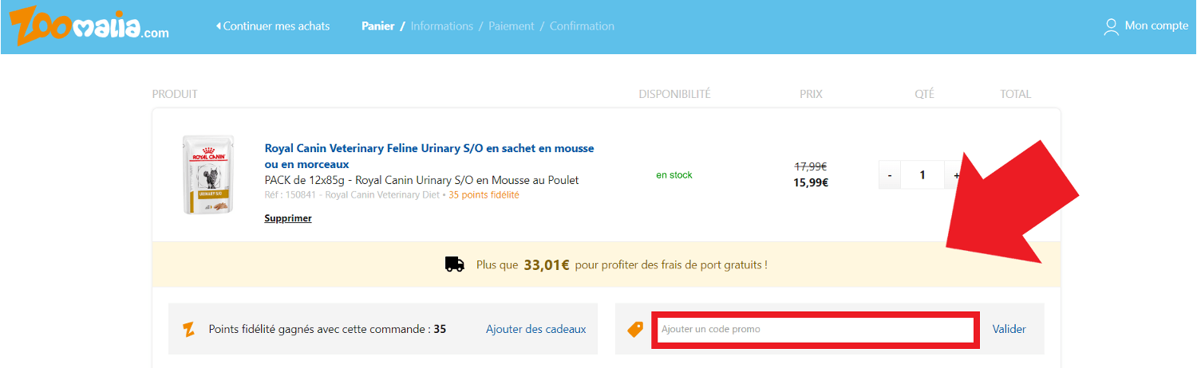Click the Ajouter un code promo field
The width and height of the screenshot is (1197, 368).
[x=816, y=330]
